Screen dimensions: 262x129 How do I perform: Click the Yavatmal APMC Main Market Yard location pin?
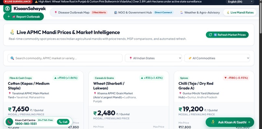point(10,93)
